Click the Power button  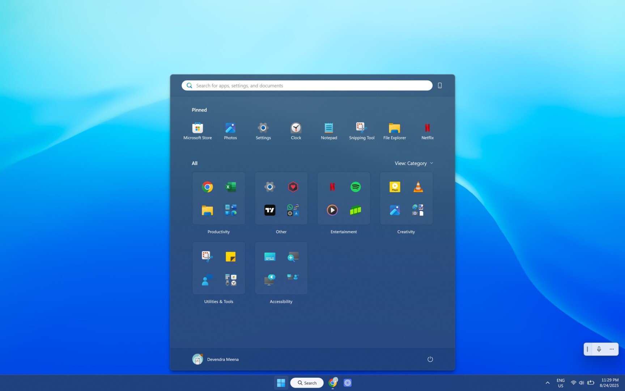tap(430, 359)
